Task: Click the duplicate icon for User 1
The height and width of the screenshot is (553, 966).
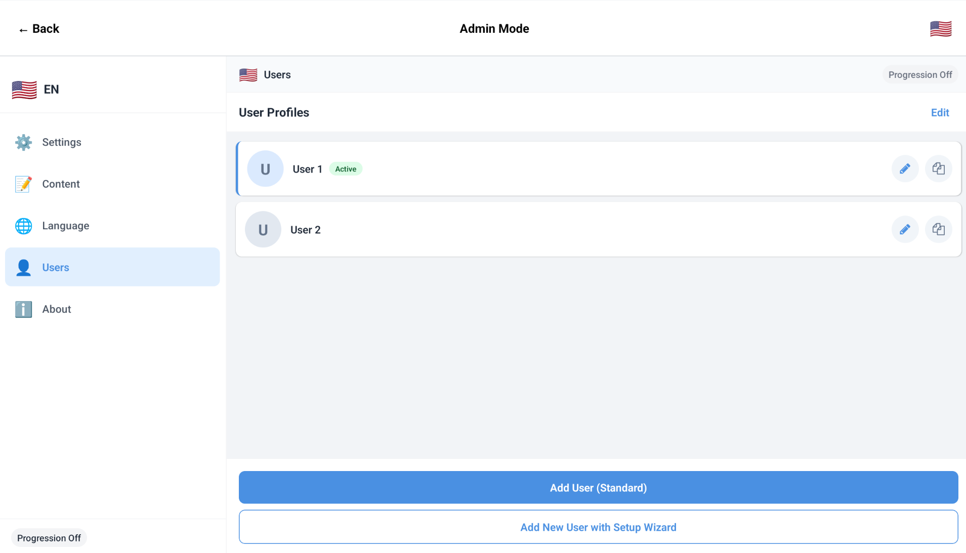Action: click(x=938, y=168)
